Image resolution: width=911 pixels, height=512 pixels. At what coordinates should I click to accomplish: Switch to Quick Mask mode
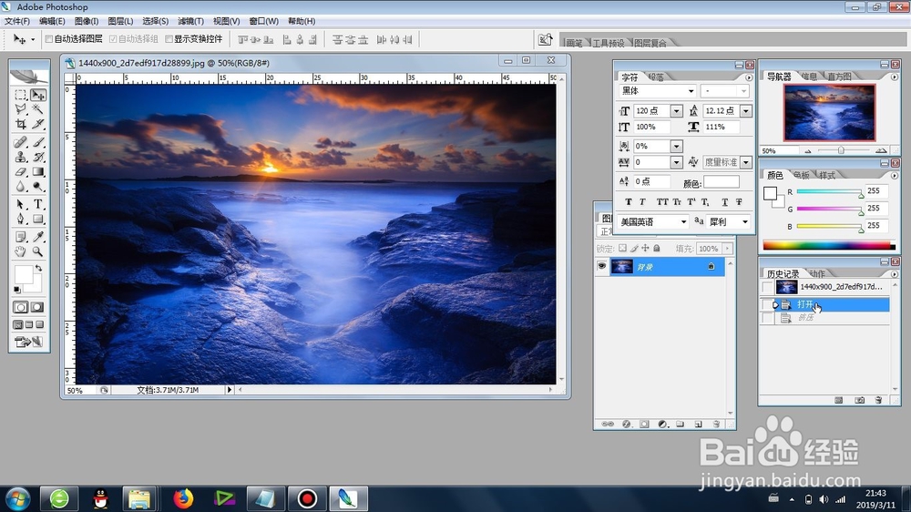(x=37, y=307)
